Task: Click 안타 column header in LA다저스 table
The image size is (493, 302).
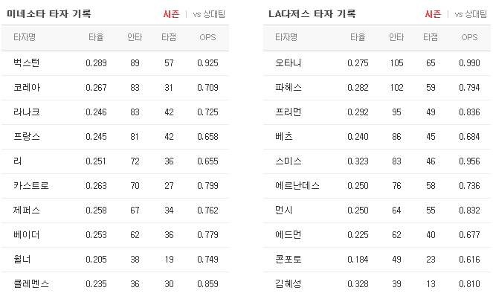Action: pos(396,37)
